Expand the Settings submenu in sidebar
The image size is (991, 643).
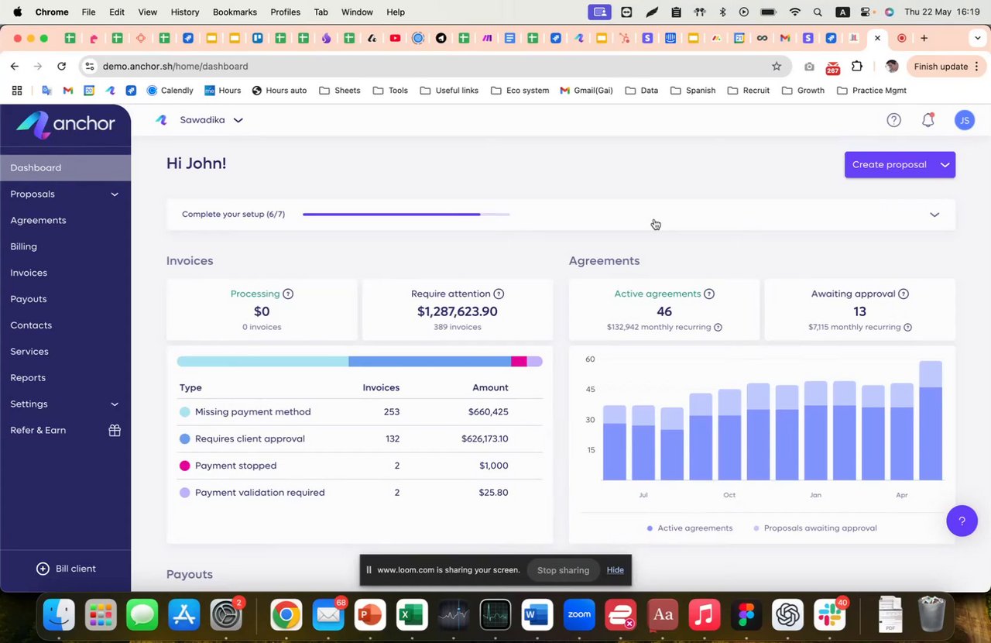pyautogui.click(x=115, y=404)
